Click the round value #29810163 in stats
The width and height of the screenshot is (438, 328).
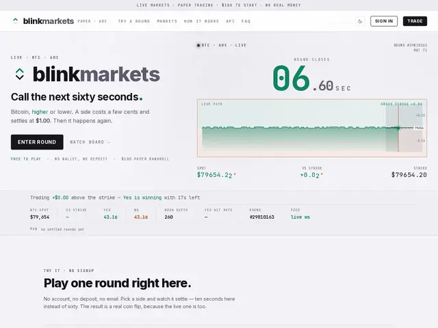[x=261, y=217]
